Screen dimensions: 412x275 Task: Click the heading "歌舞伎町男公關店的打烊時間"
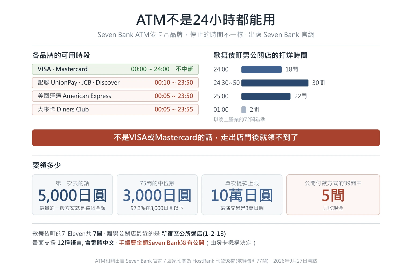tap(260, 55)
